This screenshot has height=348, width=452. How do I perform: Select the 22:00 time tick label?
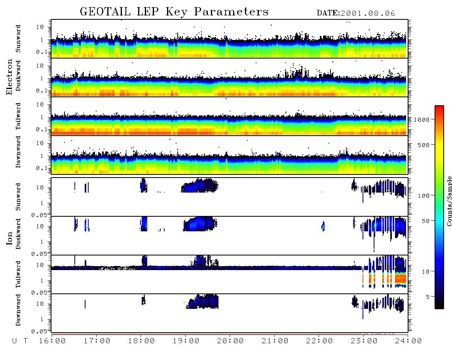point(319,341)
